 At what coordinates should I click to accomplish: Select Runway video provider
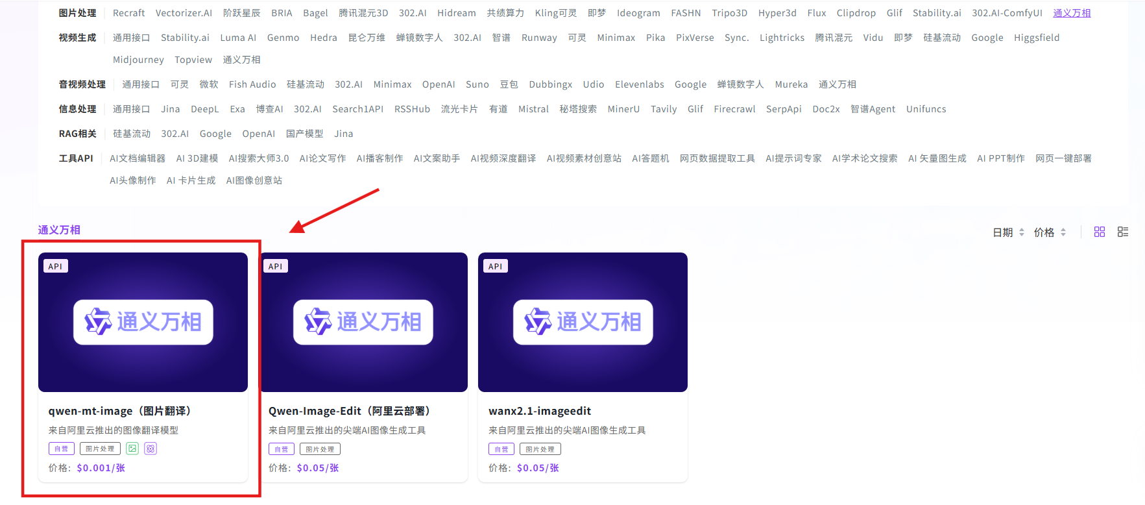(539, 38)
